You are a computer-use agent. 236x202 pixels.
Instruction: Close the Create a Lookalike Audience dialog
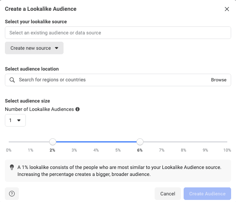pos(227,9)
